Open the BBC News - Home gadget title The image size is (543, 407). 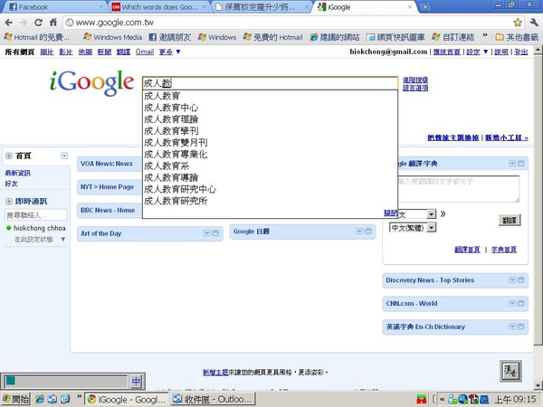click(108, 210)
